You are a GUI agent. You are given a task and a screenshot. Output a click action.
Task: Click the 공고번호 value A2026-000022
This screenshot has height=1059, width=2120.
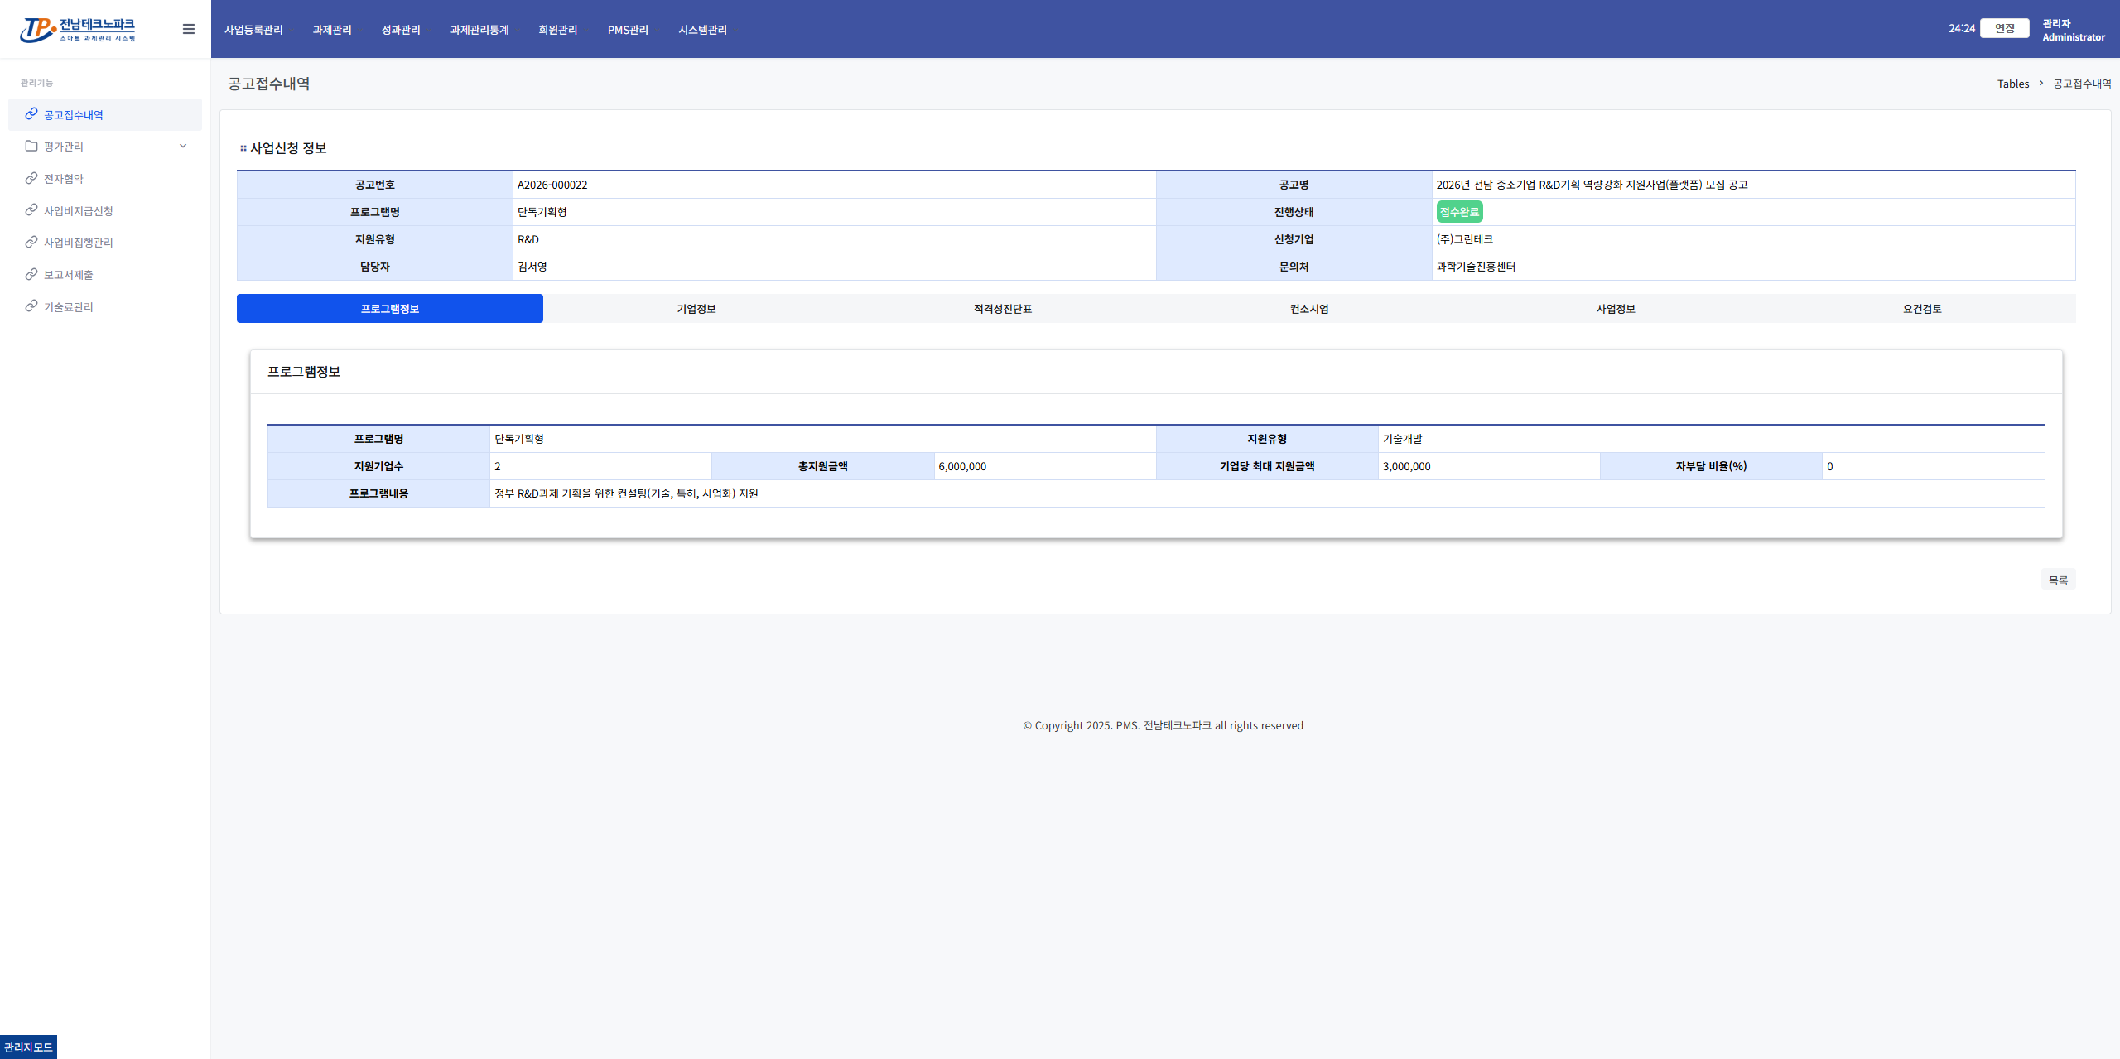pyautogui.click(x=552, y=185)
